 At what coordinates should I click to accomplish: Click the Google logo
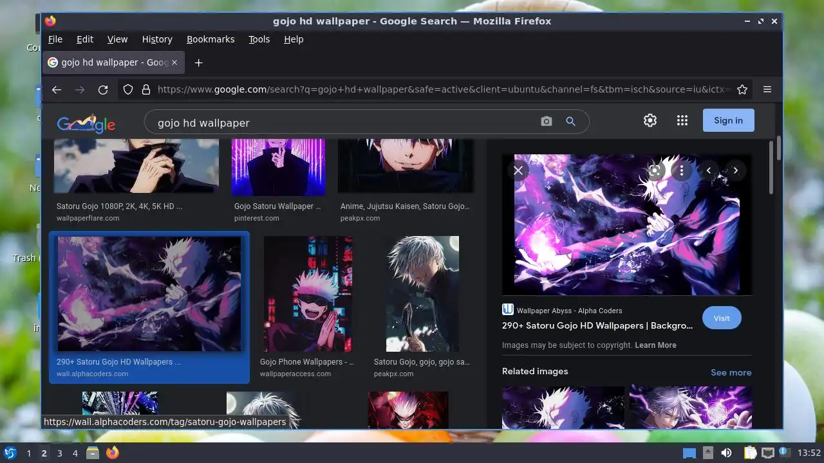tap(86, 123)
